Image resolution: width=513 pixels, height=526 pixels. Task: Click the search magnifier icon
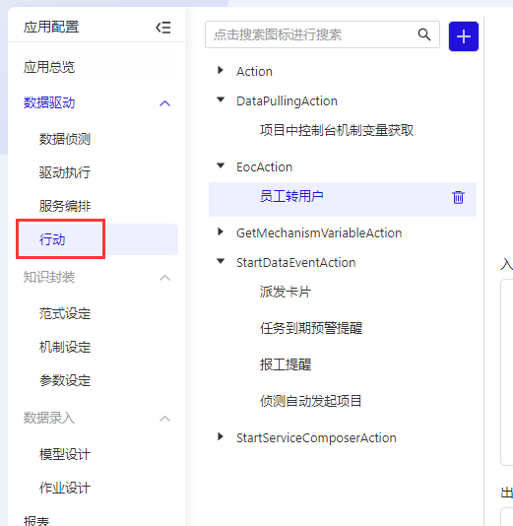[x=424, y=34]
